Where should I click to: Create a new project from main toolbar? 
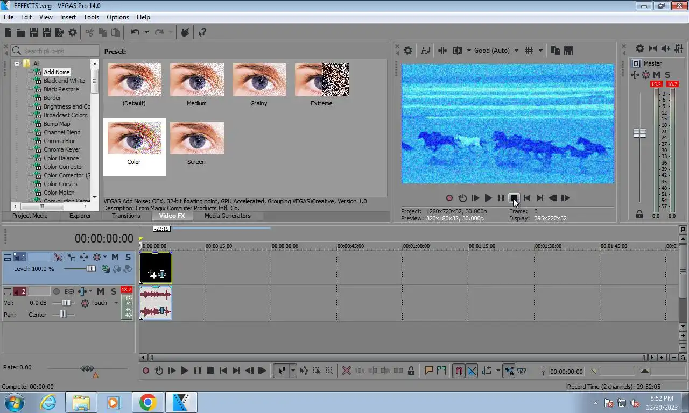[8, 33]
